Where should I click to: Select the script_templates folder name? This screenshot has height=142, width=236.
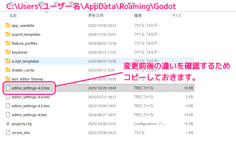click(25, 61)
